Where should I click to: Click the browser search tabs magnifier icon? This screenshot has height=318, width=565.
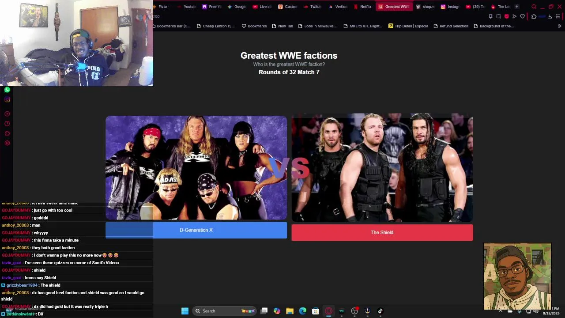534,7
